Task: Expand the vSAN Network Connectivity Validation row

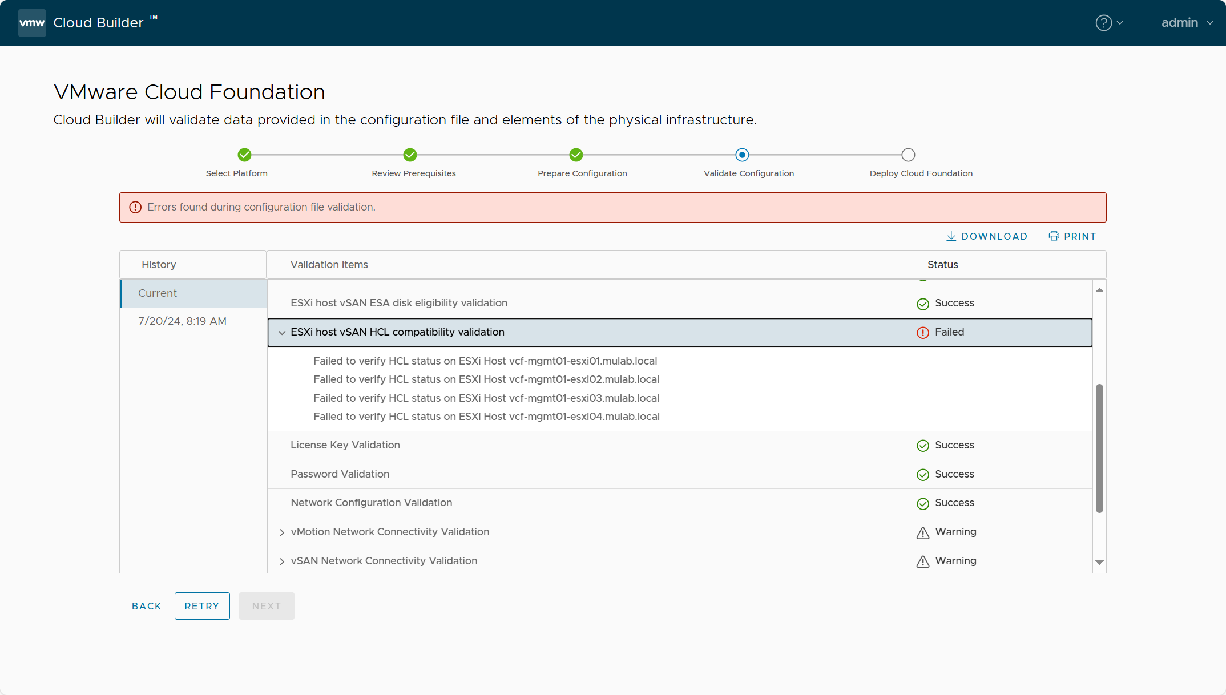Action: pyautogui.click(x=281, y=560)
